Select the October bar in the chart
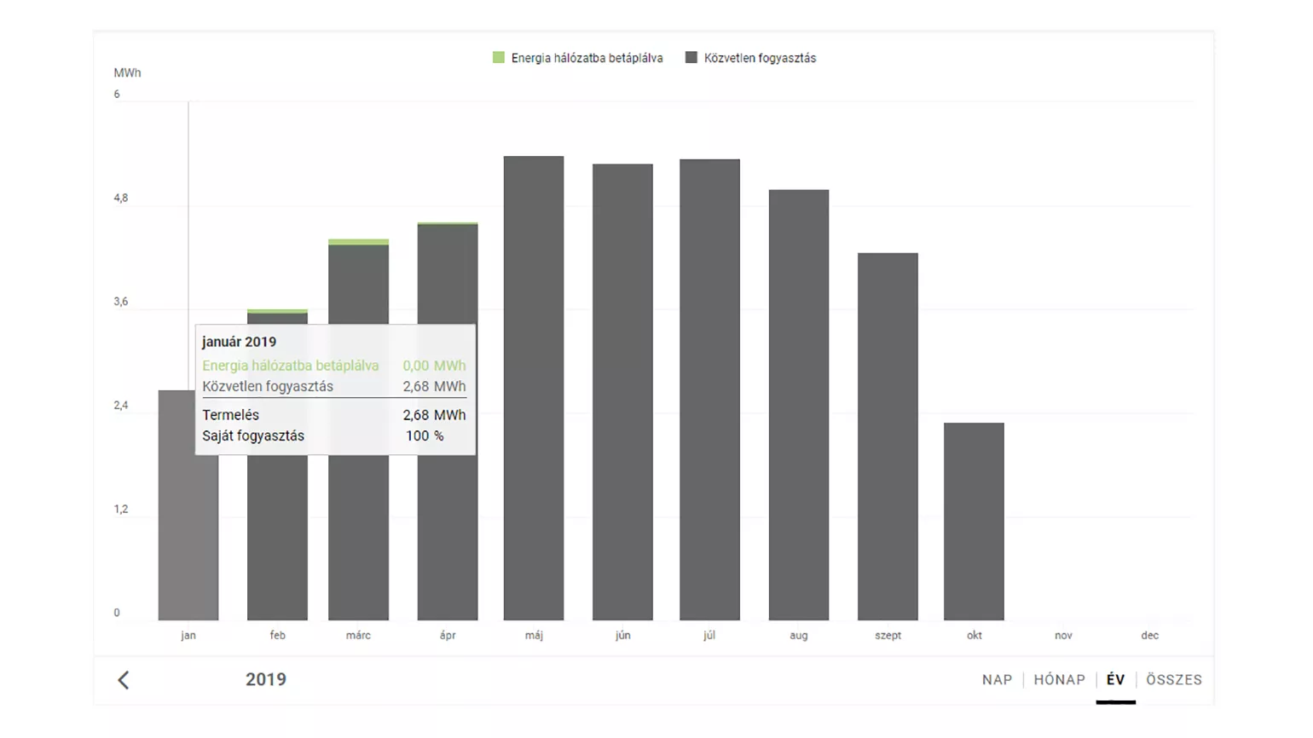 point(974,522)
